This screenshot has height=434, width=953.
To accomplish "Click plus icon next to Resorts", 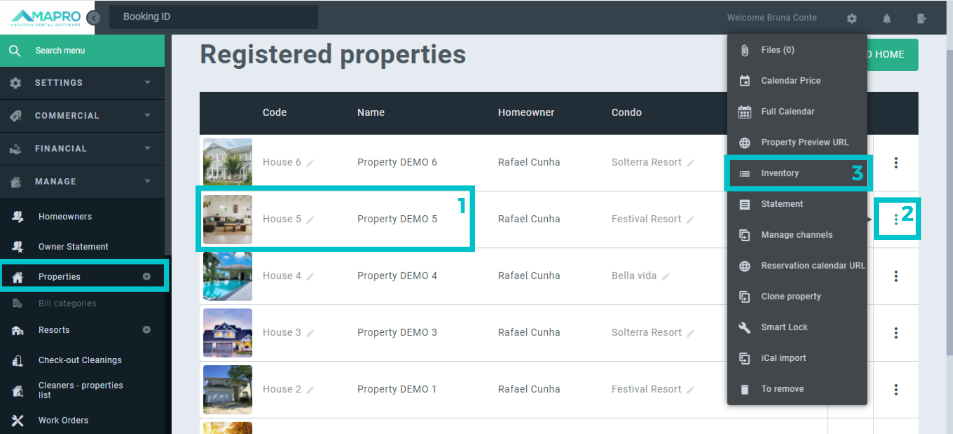I will (147, 330).
